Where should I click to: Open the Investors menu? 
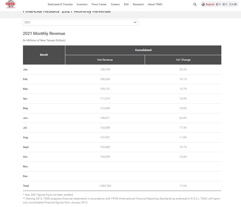82,4
